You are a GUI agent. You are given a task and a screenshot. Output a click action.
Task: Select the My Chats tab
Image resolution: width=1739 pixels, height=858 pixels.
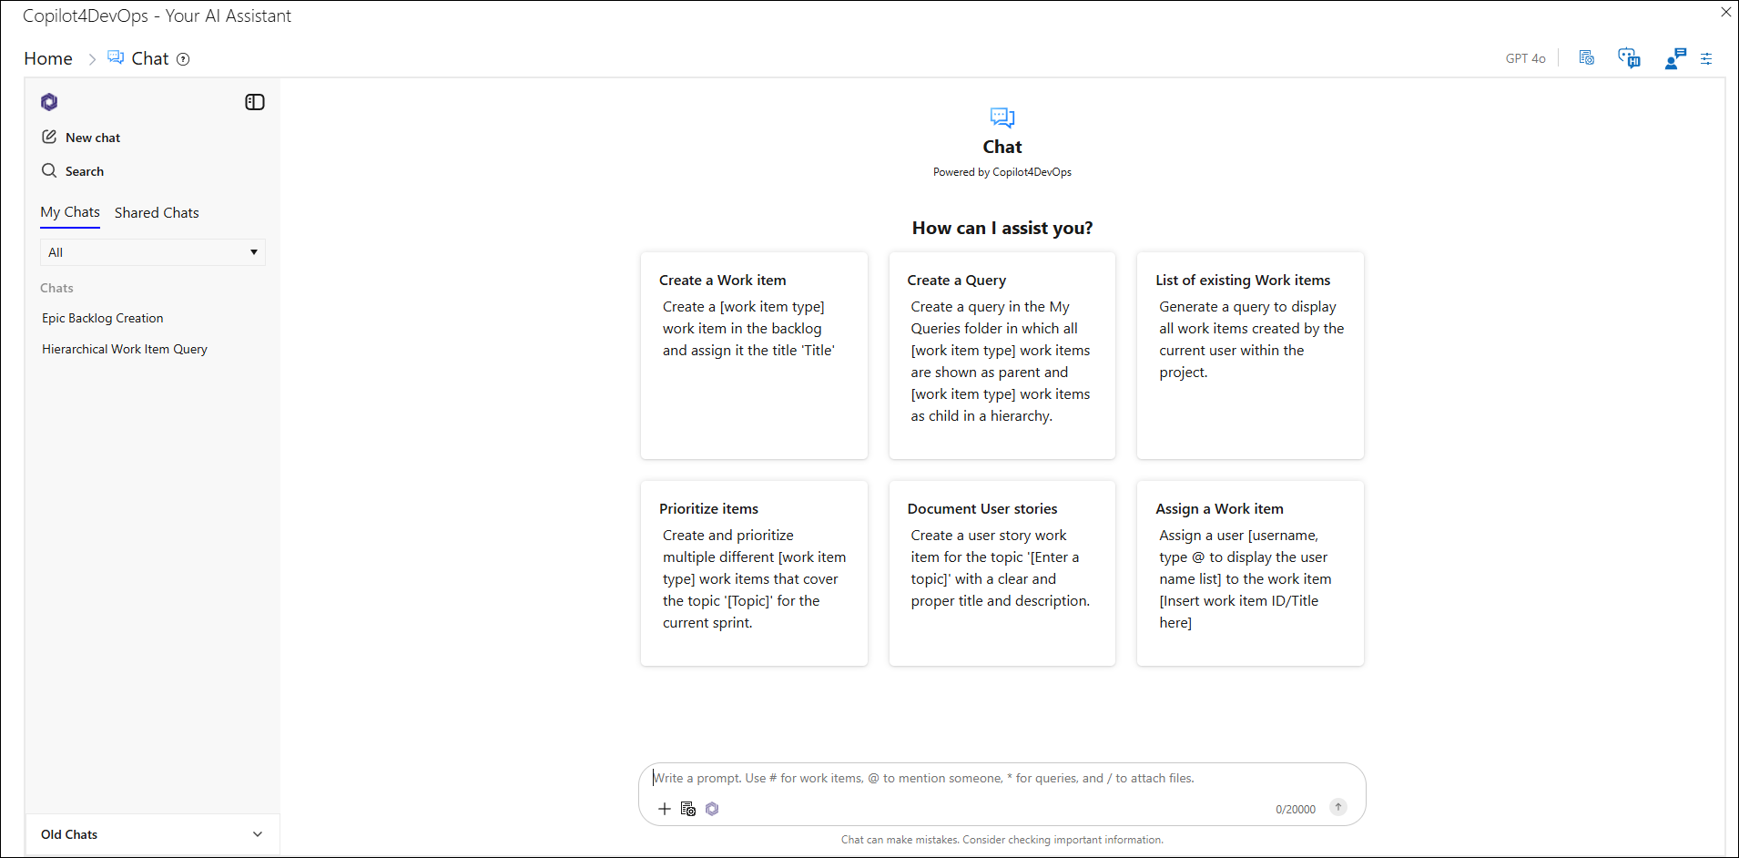click(70, 212)
